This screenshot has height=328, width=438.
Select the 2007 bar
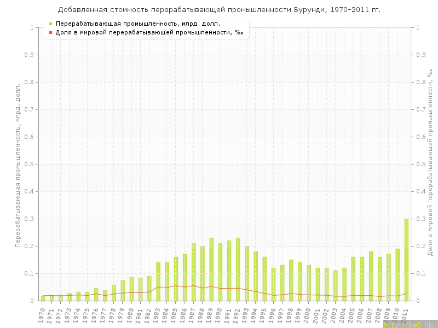371,273
